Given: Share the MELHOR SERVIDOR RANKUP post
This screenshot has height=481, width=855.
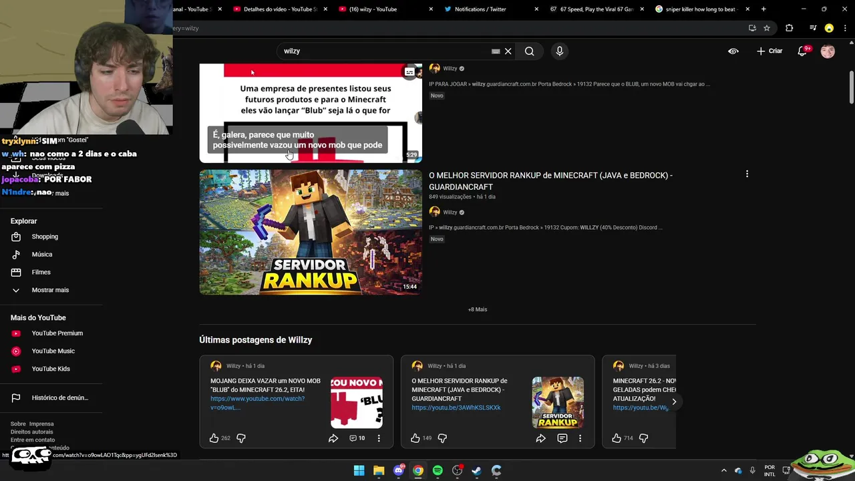Looking at the screenshot, I should 540,438.
